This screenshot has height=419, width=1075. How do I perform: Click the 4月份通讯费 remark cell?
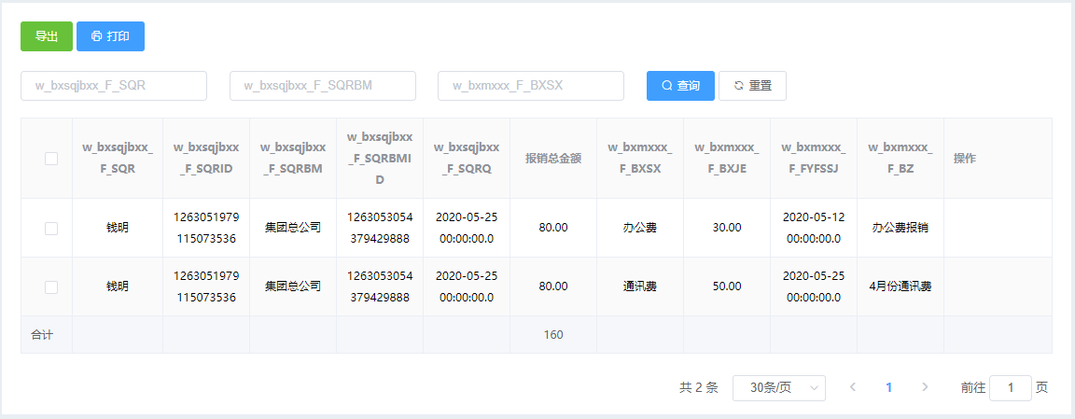click(x=900, y=287)
